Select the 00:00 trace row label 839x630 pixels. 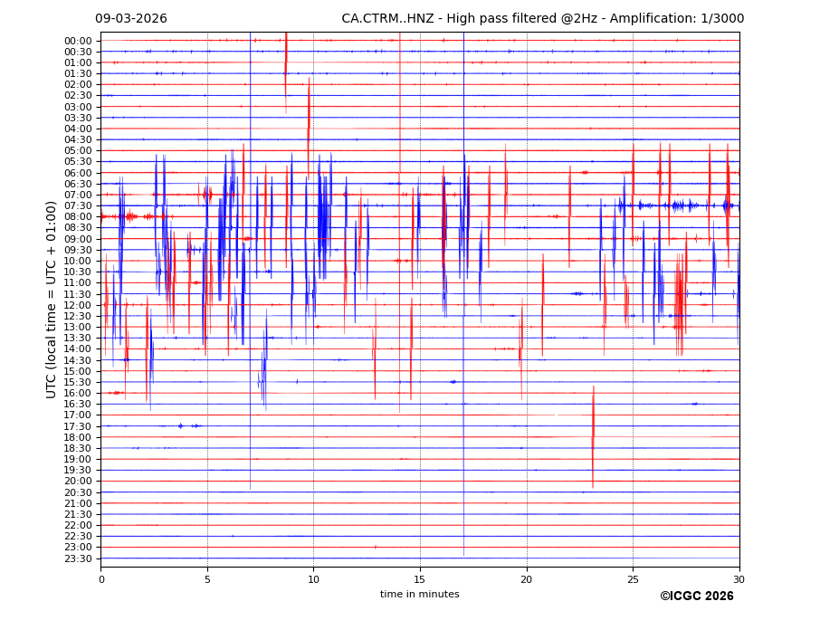point(78,41)
